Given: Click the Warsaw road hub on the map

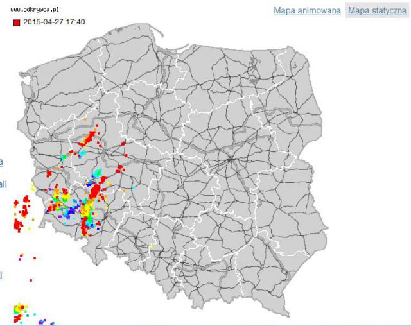Looking at the screenshot, I should click(x=231, y=158).
